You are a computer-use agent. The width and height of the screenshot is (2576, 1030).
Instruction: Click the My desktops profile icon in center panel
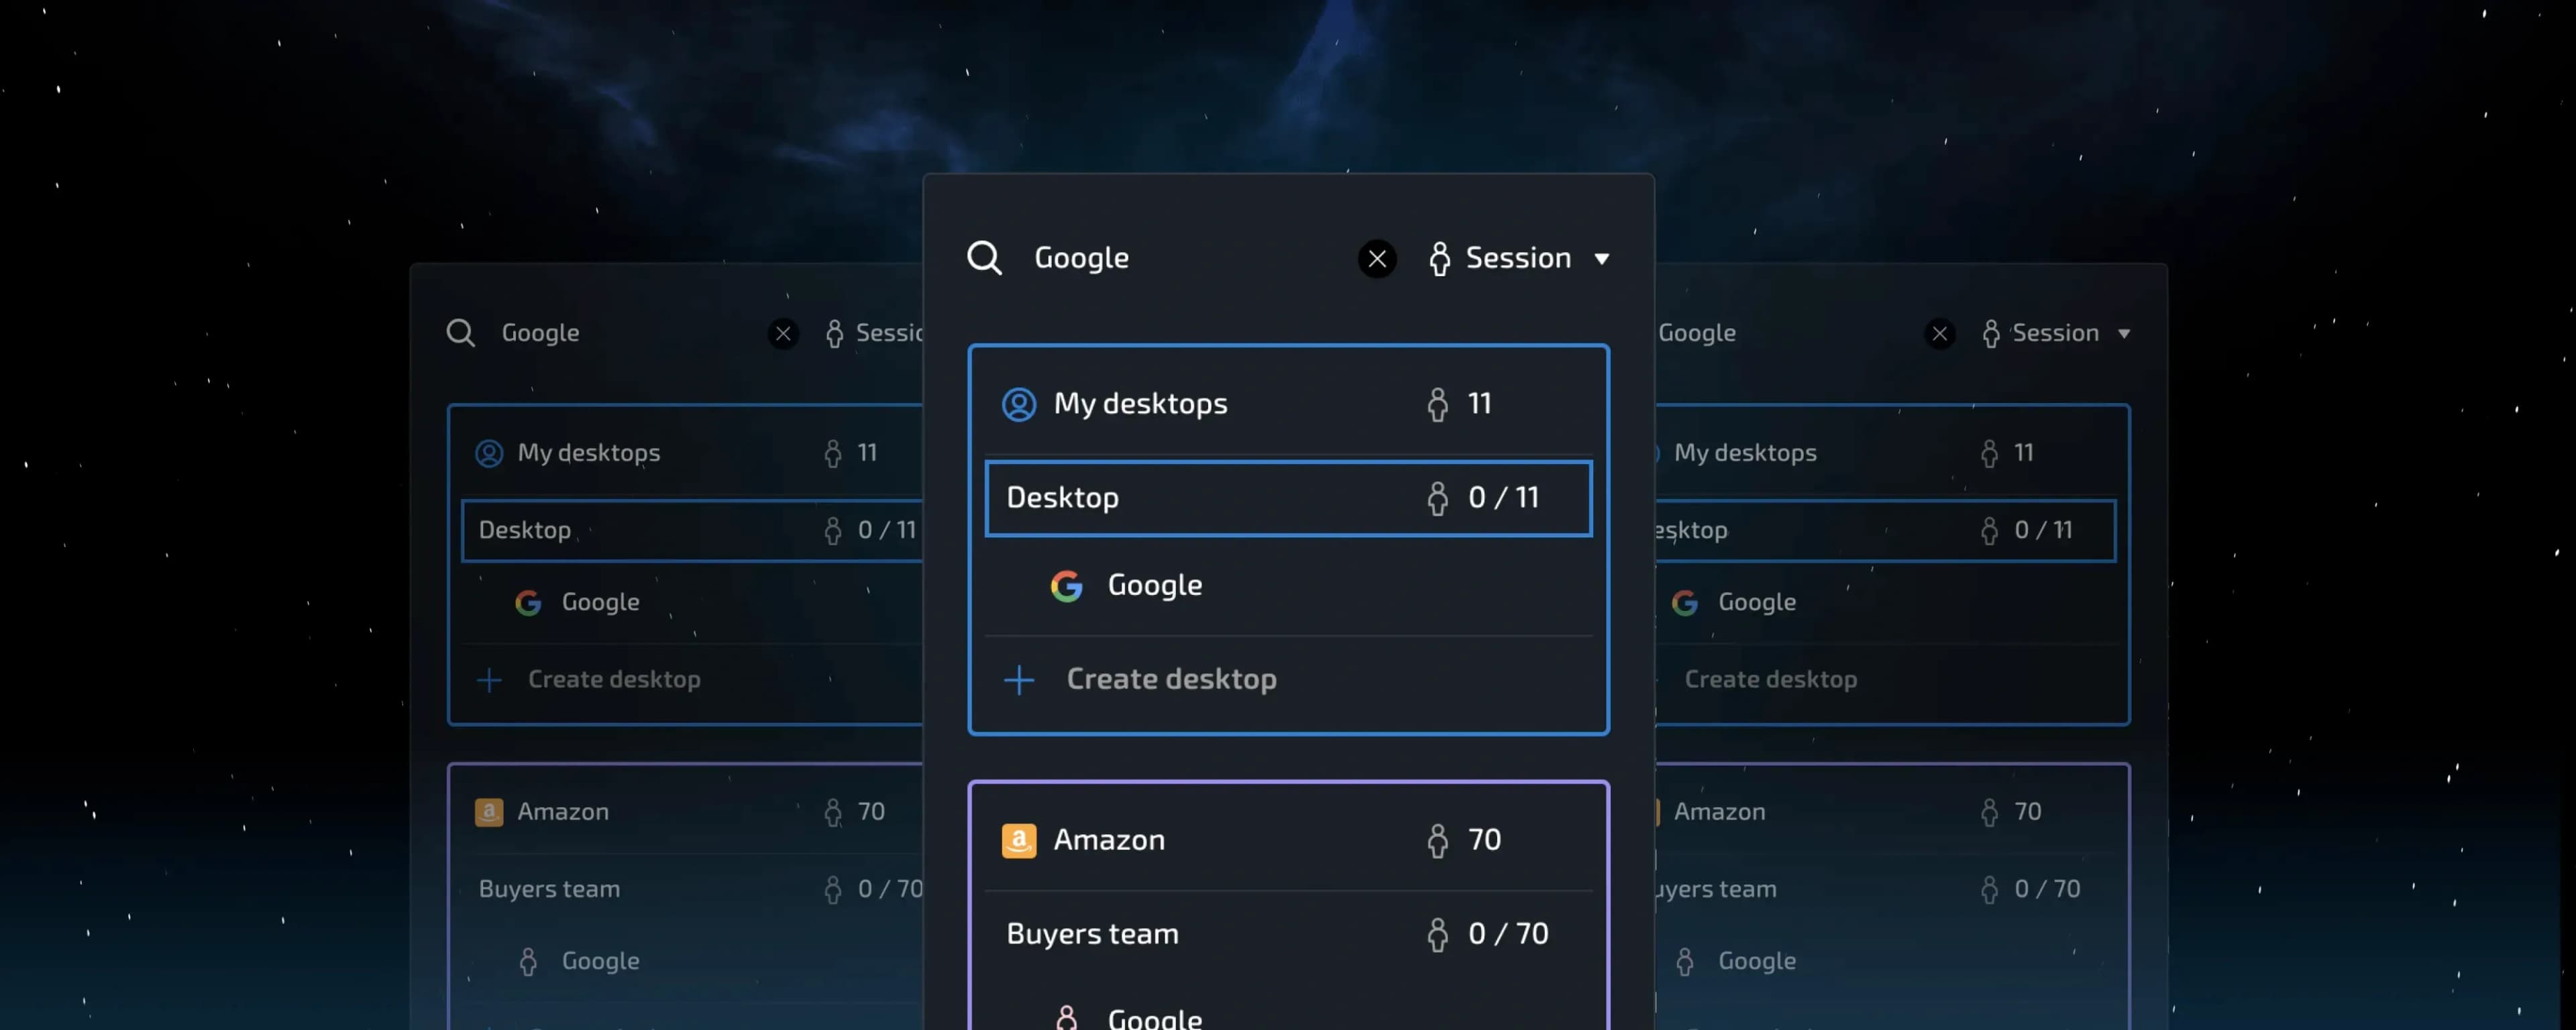[1019, 405]
